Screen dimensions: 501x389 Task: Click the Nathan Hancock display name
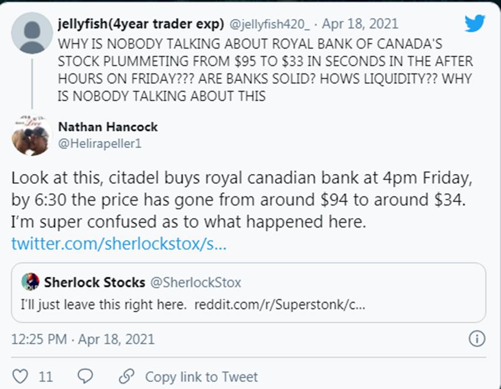point(108,127)
